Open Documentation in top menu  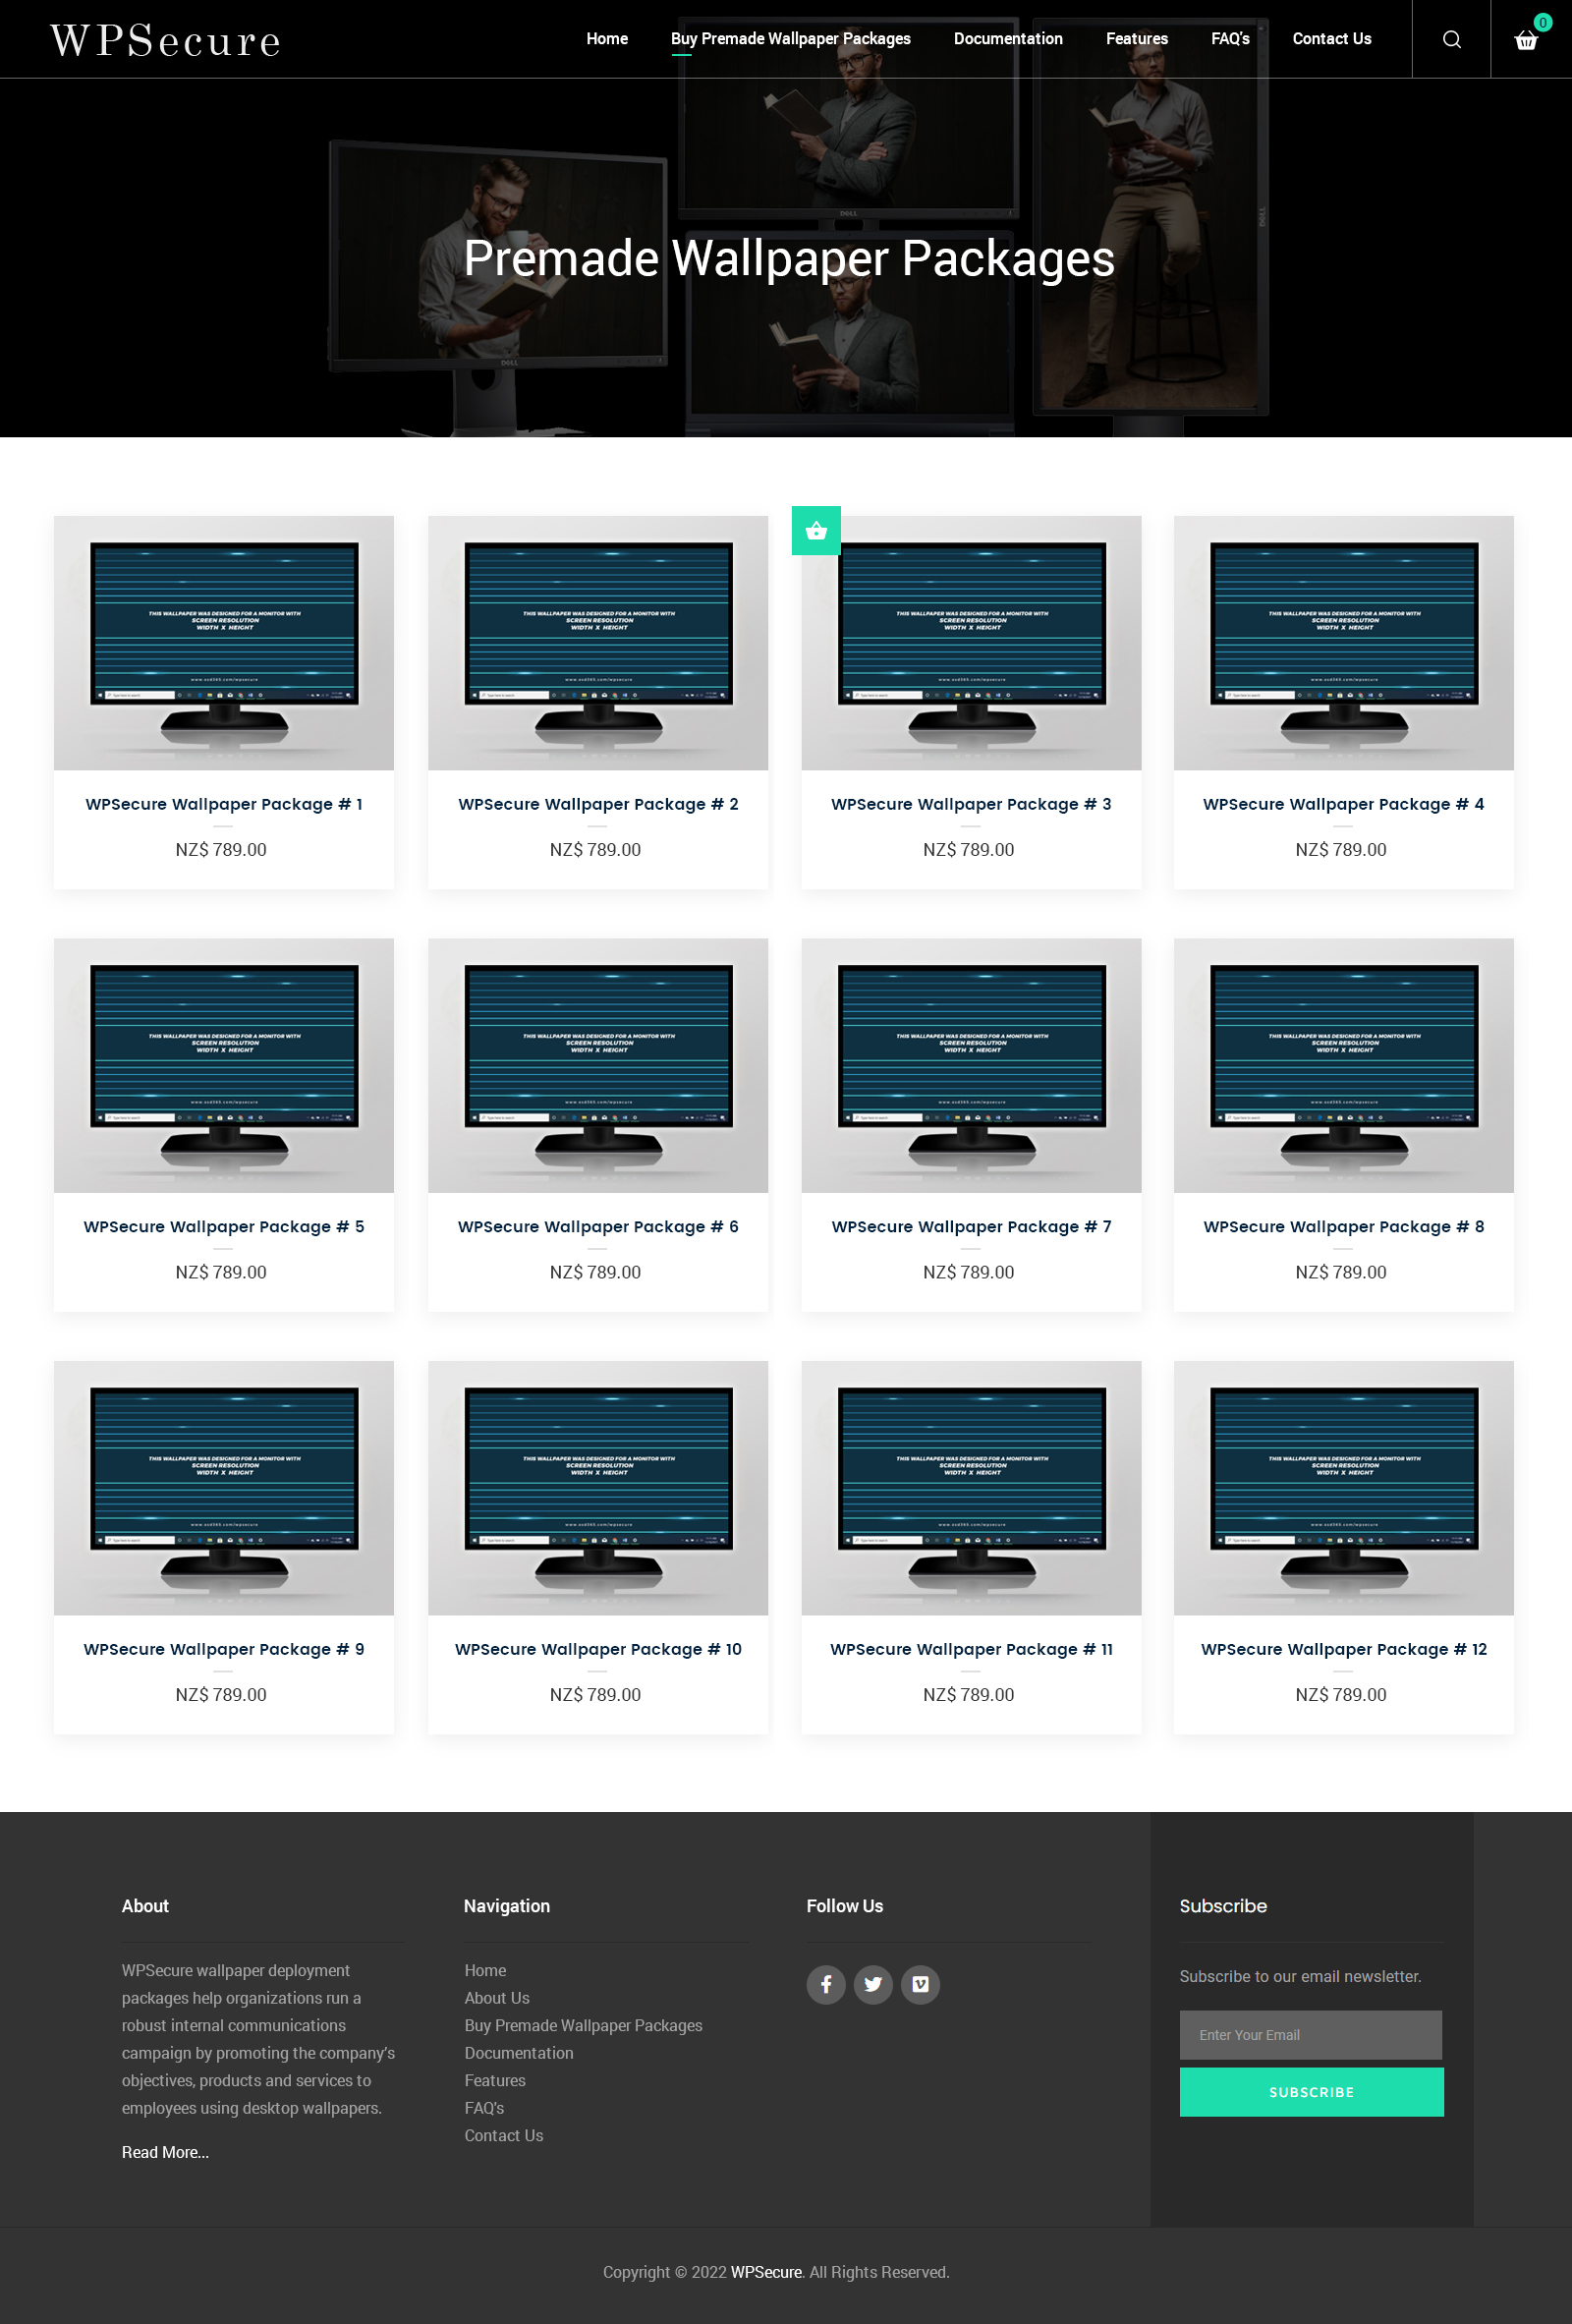1008,39
